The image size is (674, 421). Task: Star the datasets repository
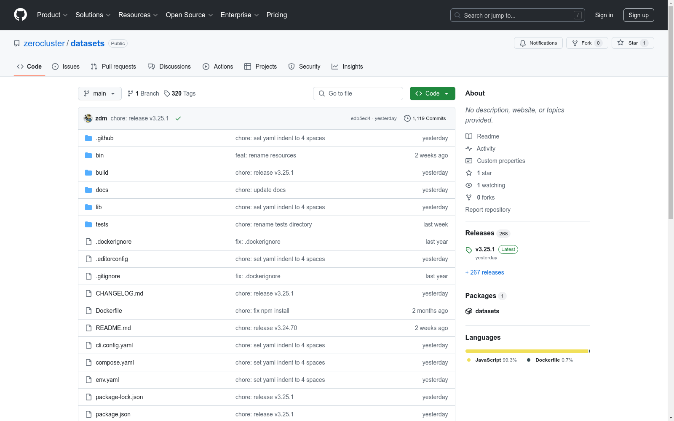[633, 43]
